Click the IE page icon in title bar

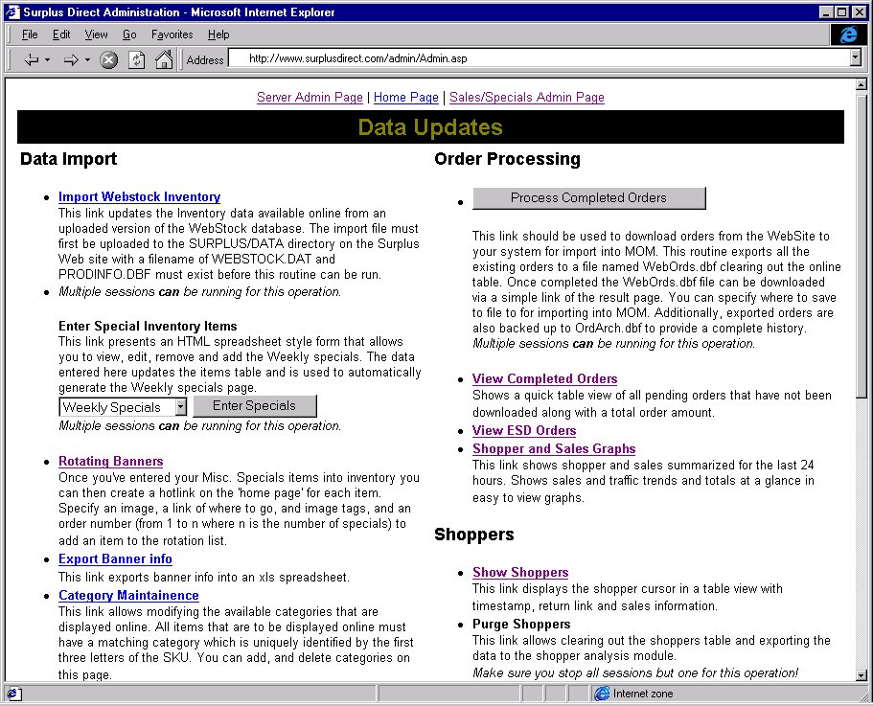12,11
